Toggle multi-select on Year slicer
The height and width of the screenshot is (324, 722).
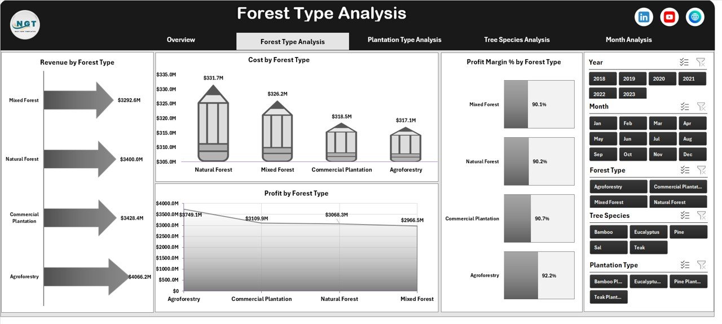click(x=685, y=63)
